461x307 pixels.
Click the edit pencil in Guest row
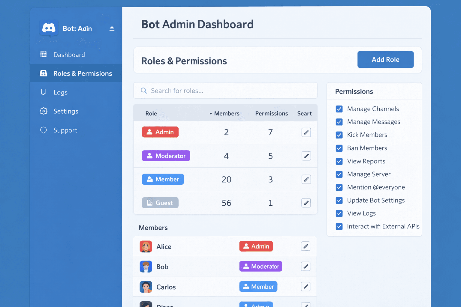(306, 203)
